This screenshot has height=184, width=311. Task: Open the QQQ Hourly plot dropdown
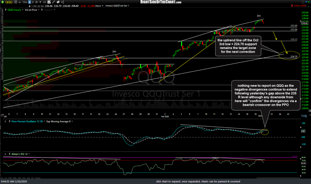tap(23, 10)
